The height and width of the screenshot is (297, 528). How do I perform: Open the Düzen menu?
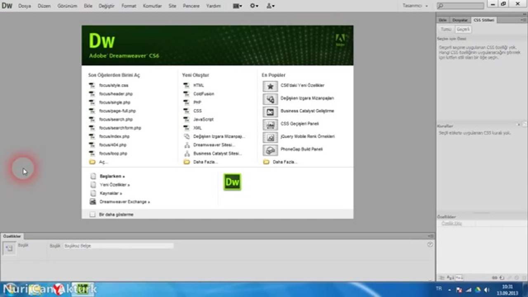pyautogui.click(x=44, y=6)
